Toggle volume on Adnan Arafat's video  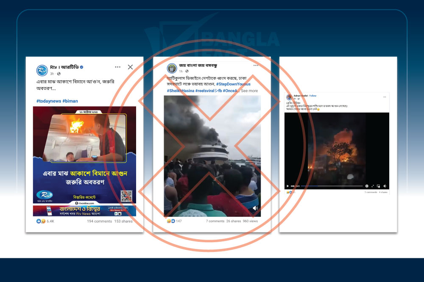pos(385,186)
